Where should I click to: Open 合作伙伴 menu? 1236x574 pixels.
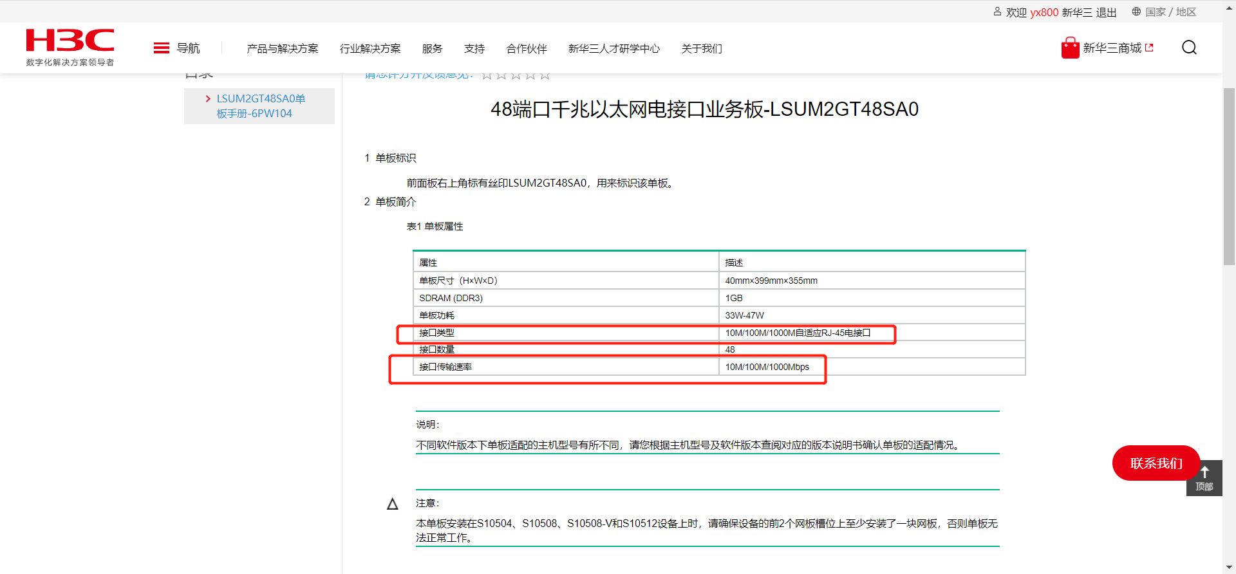(x=527, y=48)
